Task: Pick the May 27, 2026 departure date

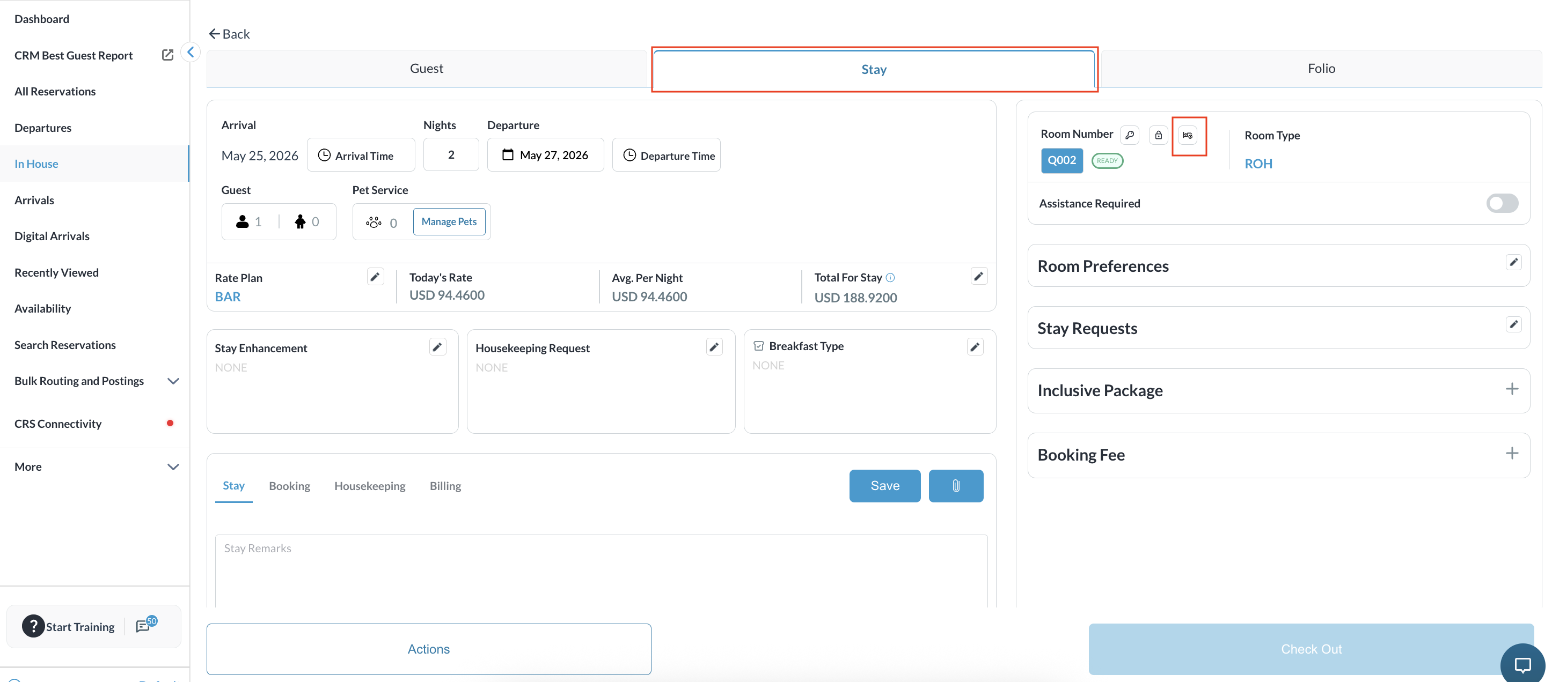Action: (x=545, y=155)
